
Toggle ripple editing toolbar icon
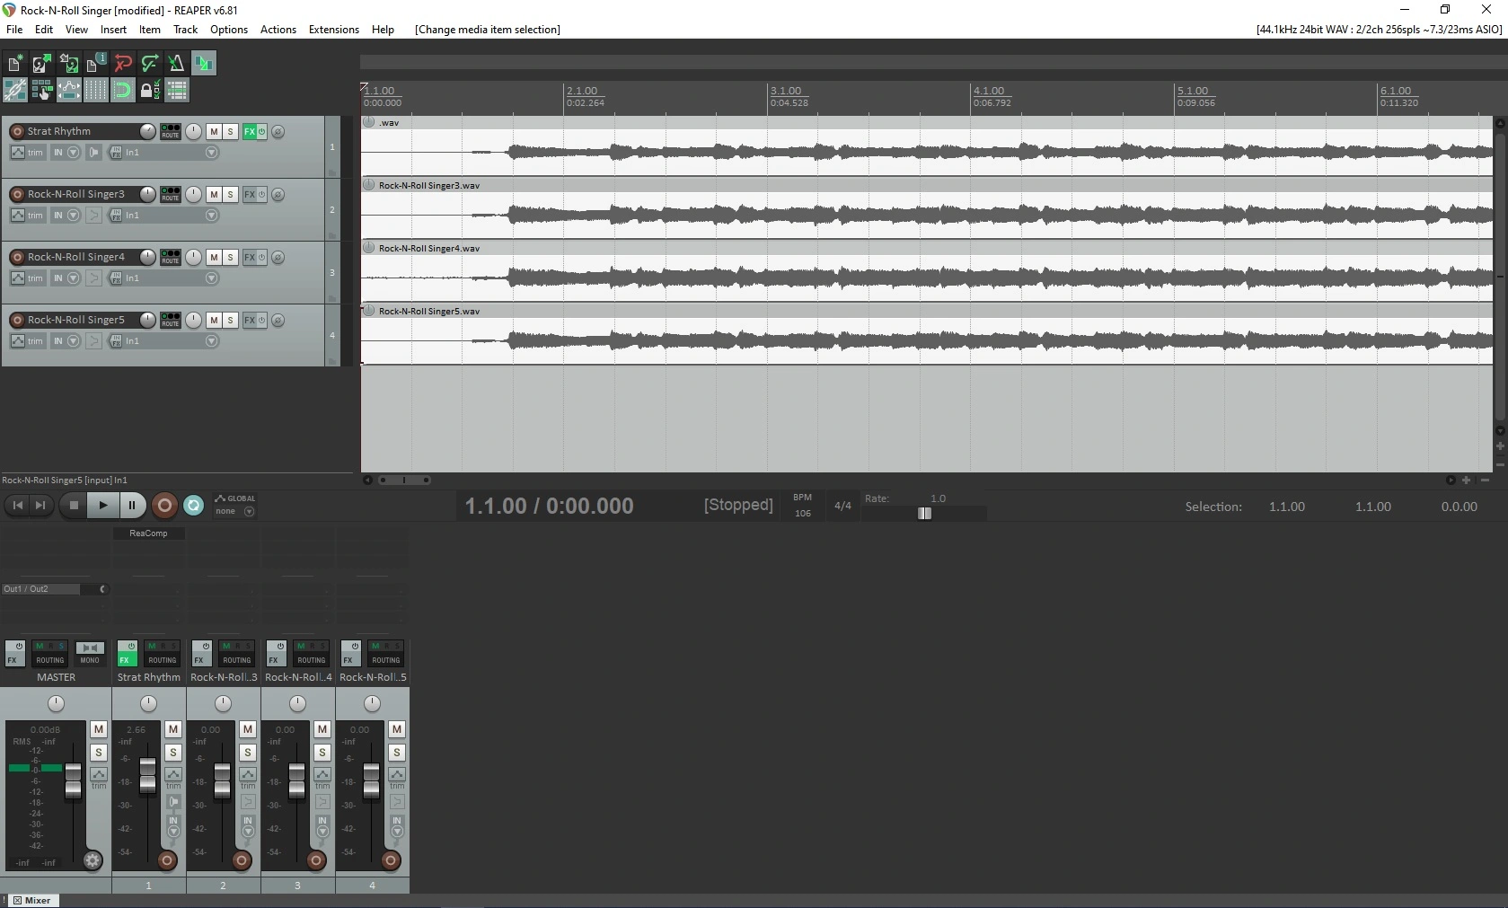[x=42, y=90]
